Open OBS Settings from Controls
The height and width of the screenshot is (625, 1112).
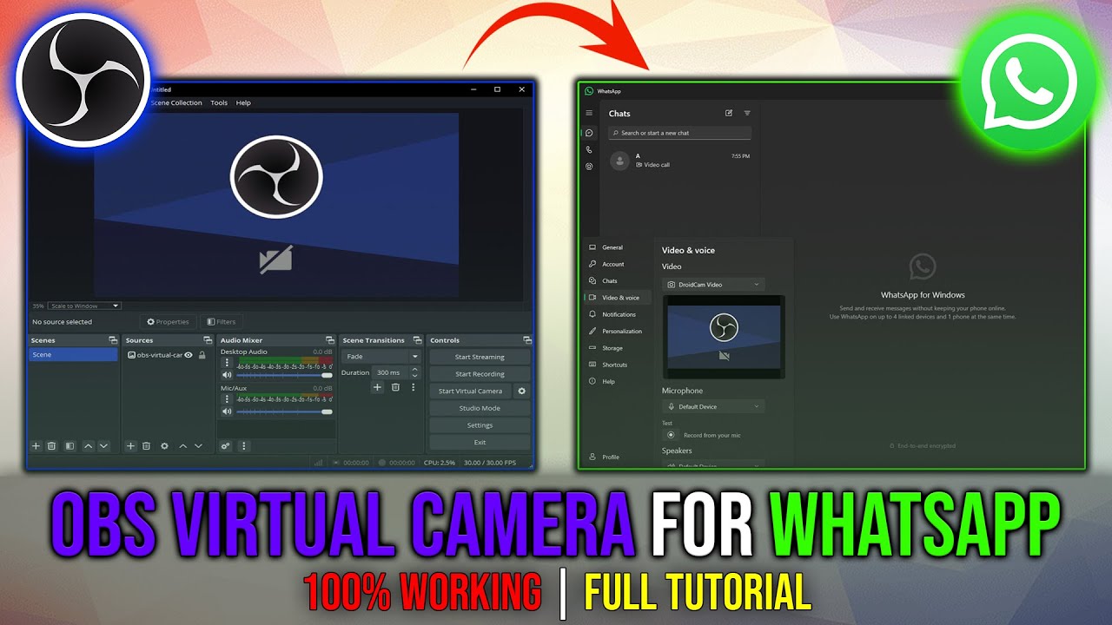click(x=480, y=425)
